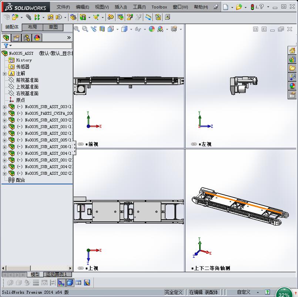Image resolution: width=298 pixels, height=297 pixels.
Task: Click the Section View icon
Action: click(x=102, y=29)
